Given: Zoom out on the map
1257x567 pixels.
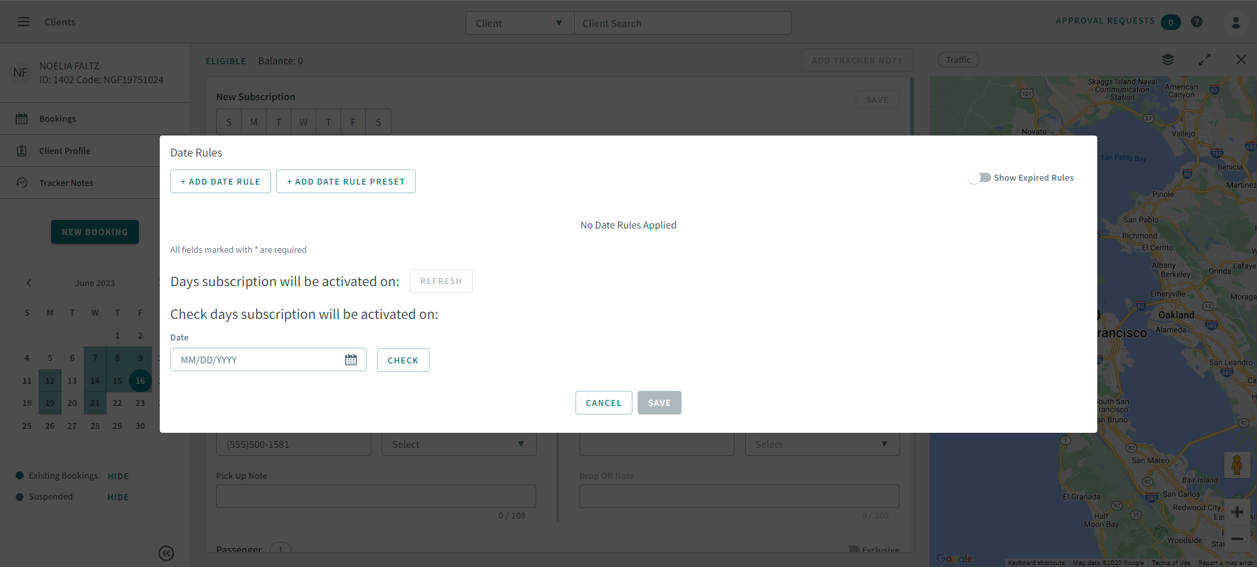Looking at the screenshot, I should click(1237, 539).
